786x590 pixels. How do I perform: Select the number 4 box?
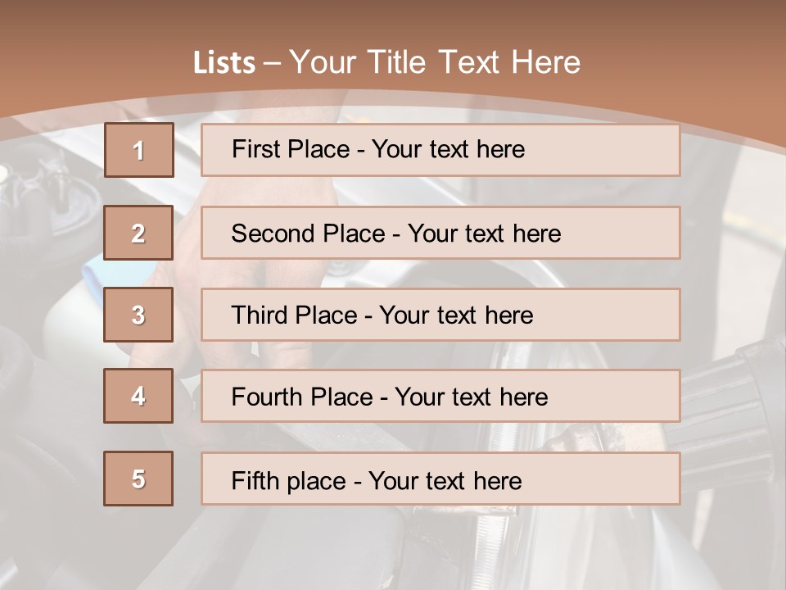coord(138,396)
